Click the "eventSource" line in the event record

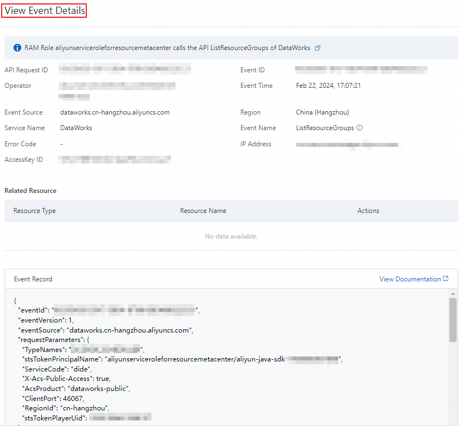pos(106,330)
